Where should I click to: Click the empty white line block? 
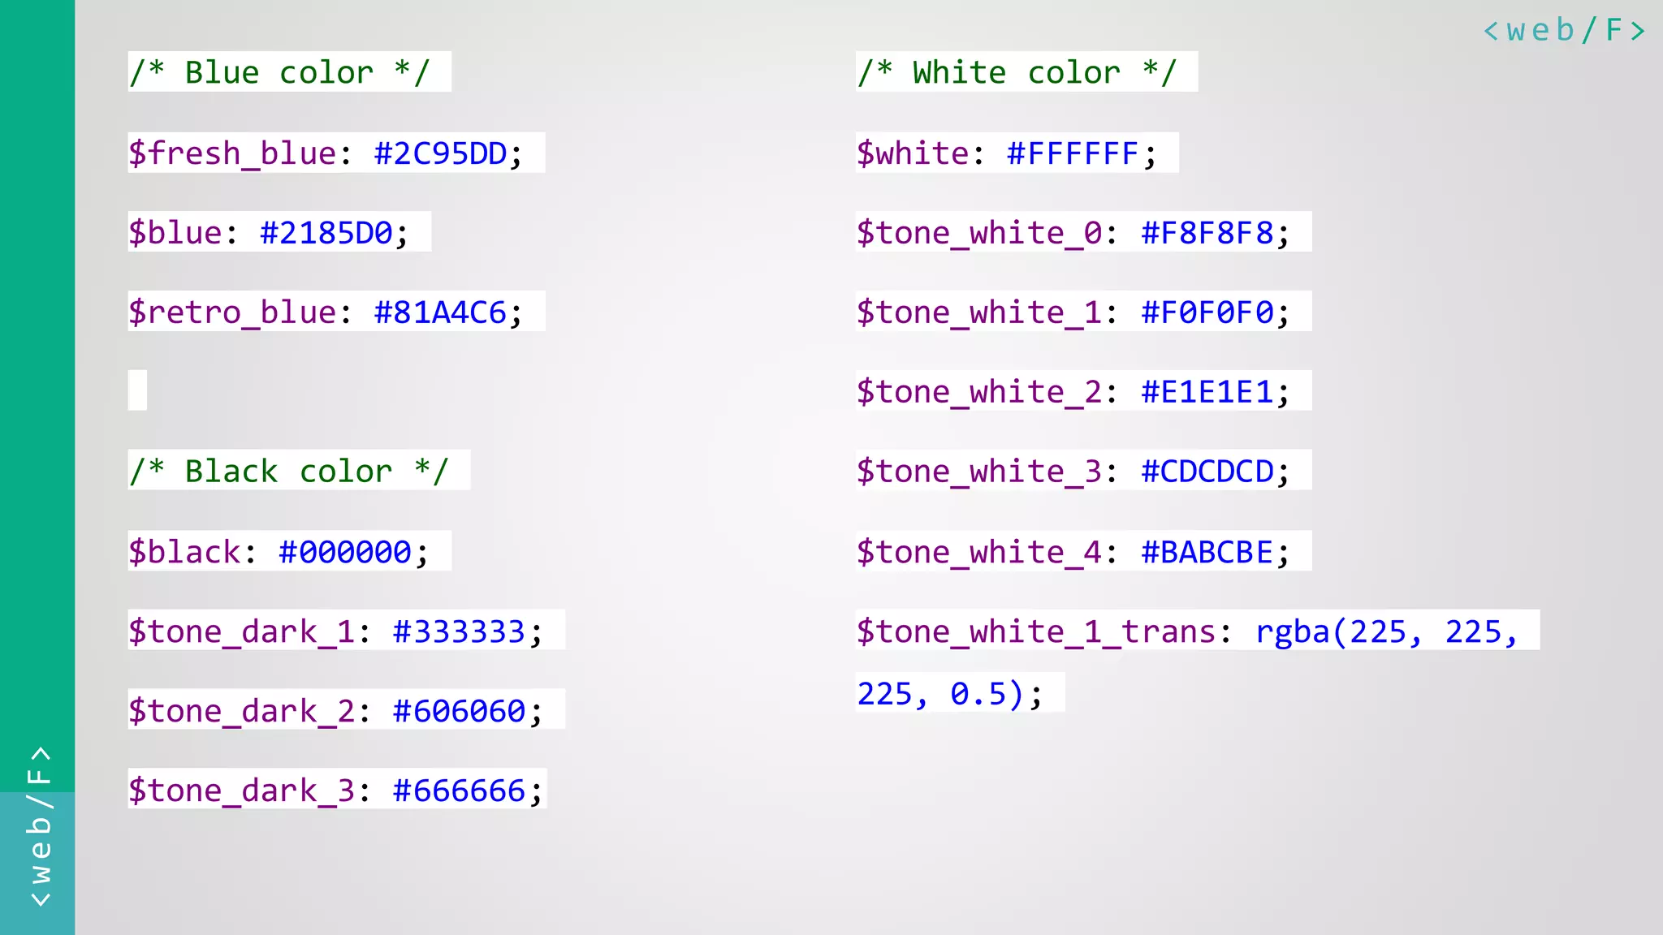(137, 390)
